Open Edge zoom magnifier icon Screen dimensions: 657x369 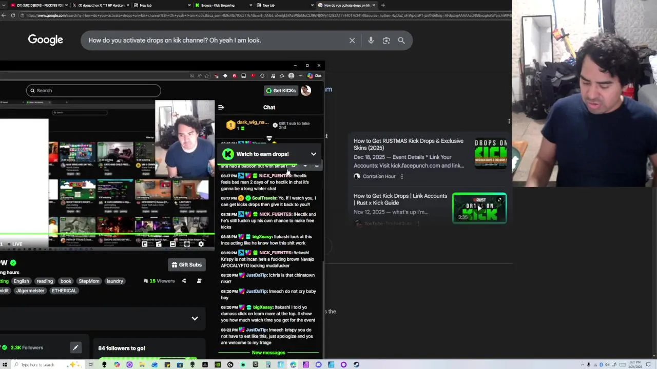(192, 76)
